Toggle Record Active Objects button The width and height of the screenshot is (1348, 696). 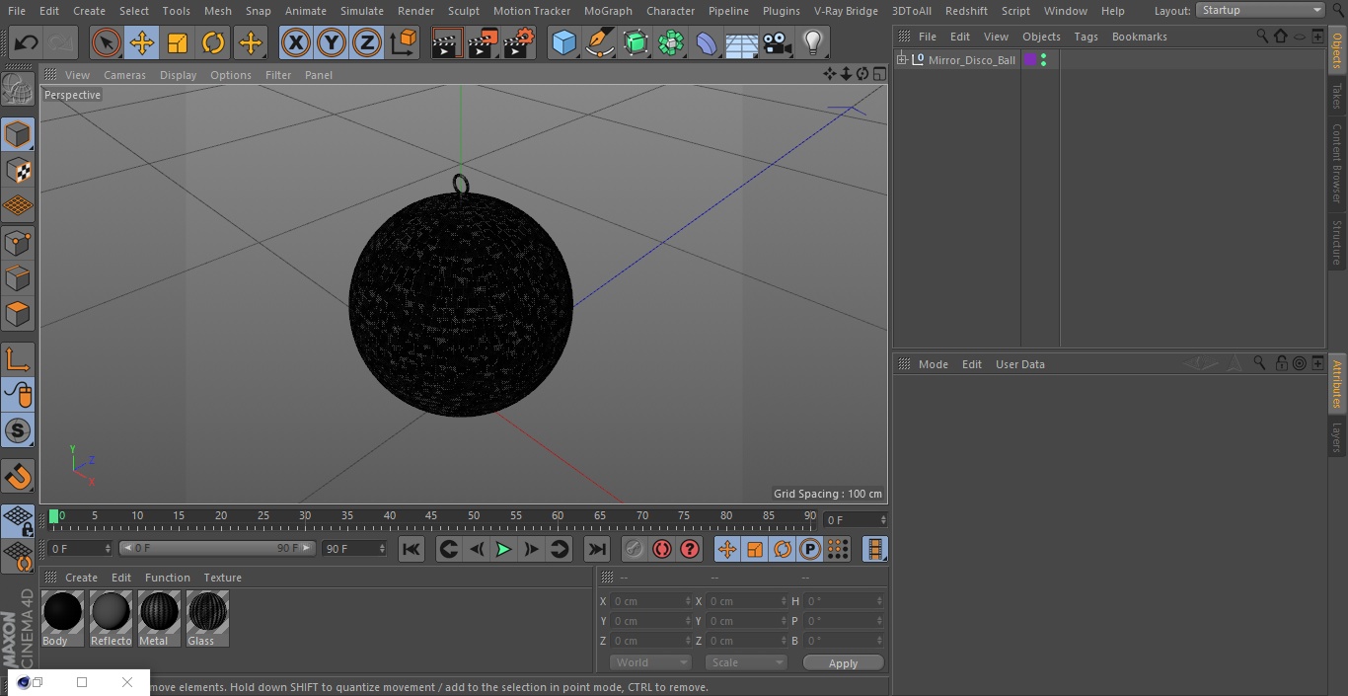634,549
